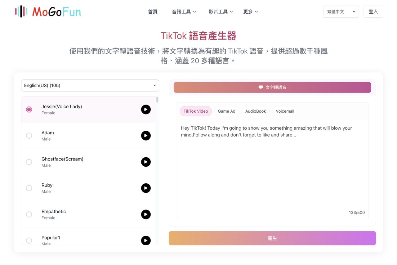Click the Ghostface(Scream) name text
Screen dimensions: 397x265
tap(62, 159)
